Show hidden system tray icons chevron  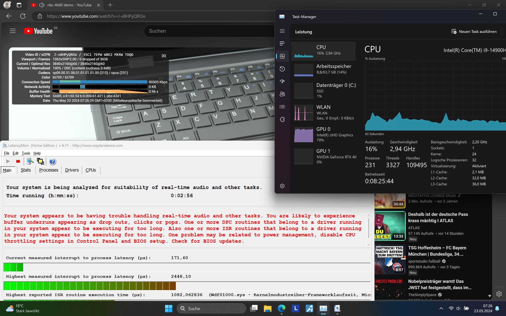pyautogui.click(x=441, y=308)
